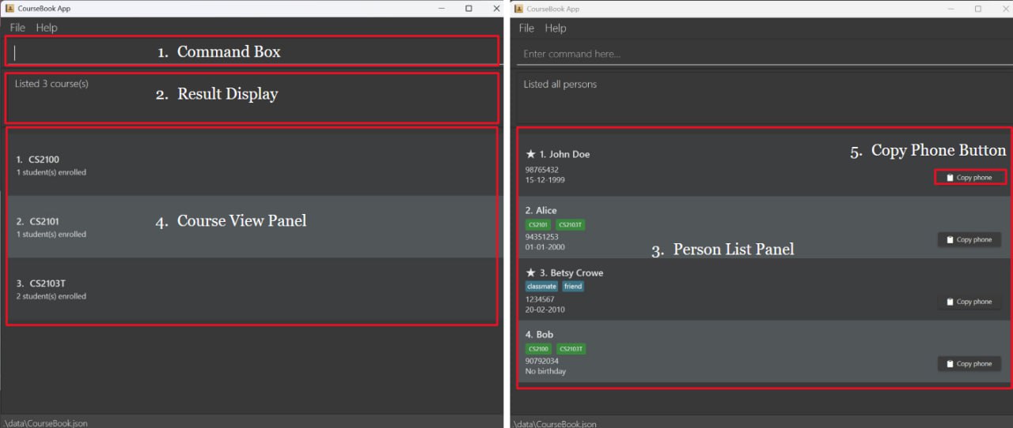Click Betsy Crowe's birthday 20-02-2010
Viewport: 1013px width, 428px height.
pyautogui.click(x=545, y=310)
